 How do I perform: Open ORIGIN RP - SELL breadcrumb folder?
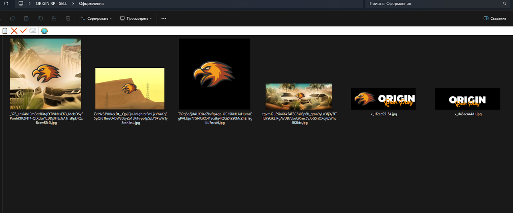[x=51, y=4]
